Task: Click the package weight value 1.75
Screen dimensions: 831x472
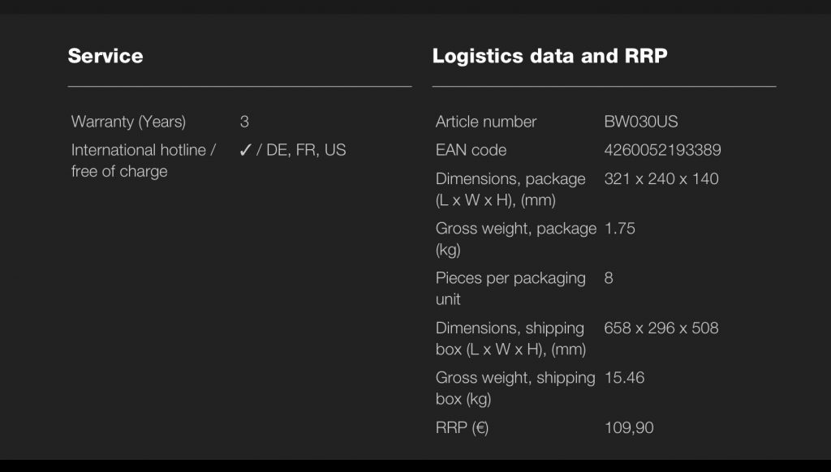Action: click(x=620, y=229)
